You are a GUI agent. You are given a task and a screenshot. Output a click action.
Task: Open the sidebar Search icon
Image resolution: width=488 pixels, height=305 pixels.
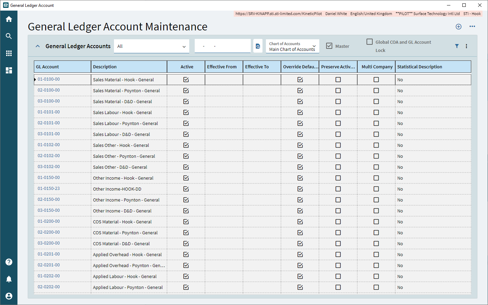click(9, 36)
